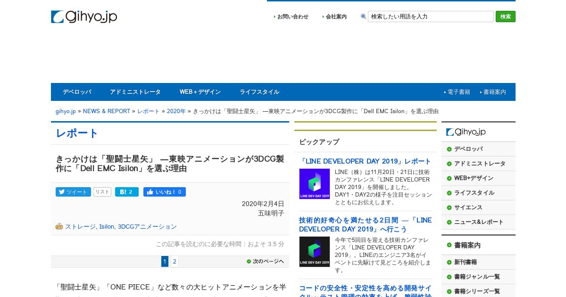This screenshot has height=297, width=566.
Task: Click the gihyo.jp breadcrumb link
Action: click(66, 111)
